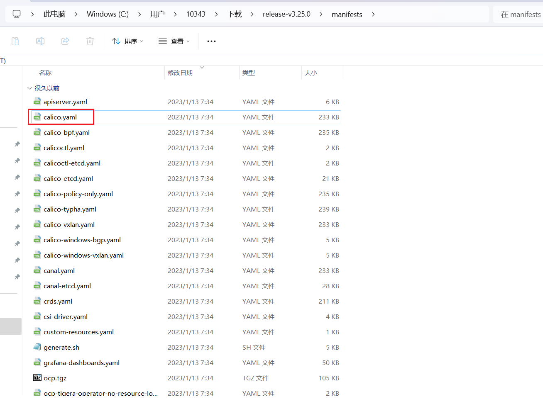Open the three-dot more options menu
This screenshot has height=404, width=543.
click(211, 41)
